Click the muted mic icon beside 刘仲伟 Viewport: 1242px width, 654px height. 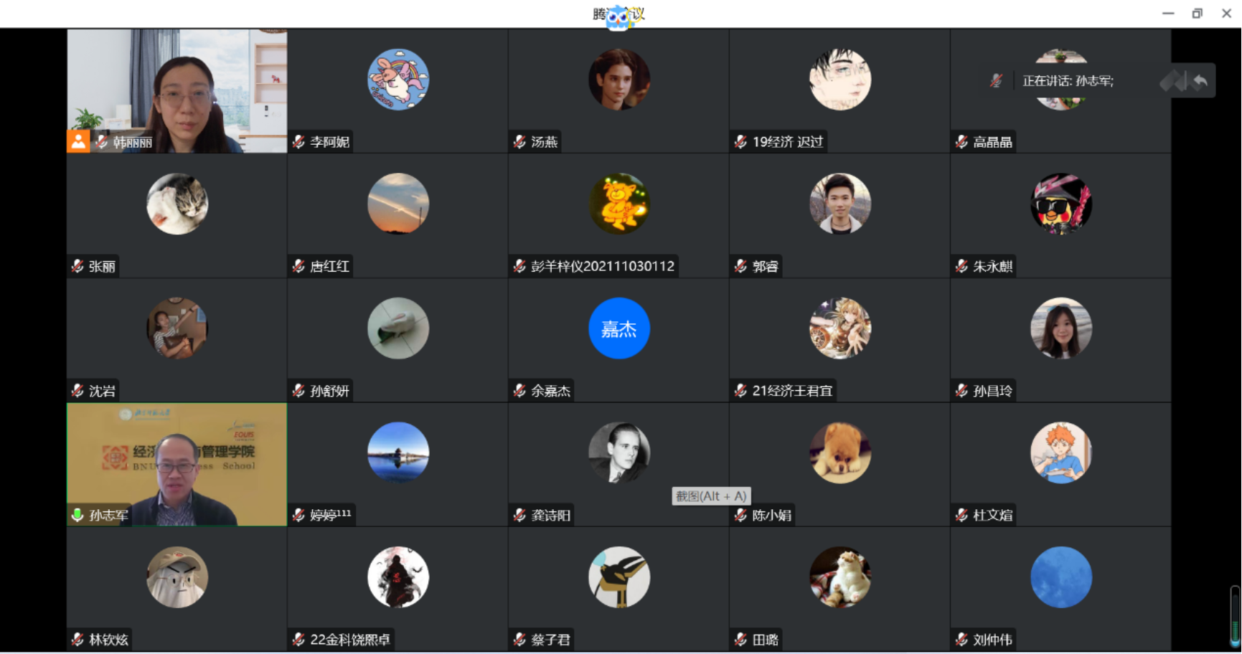961,640
